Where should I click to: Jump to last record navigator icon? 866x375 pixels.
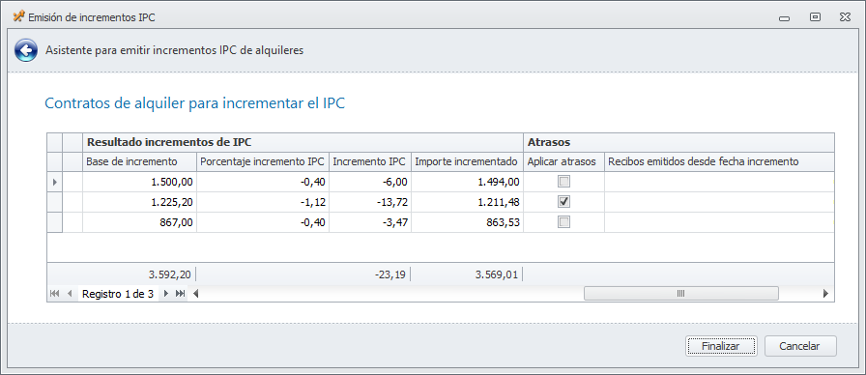coord(180,294)
